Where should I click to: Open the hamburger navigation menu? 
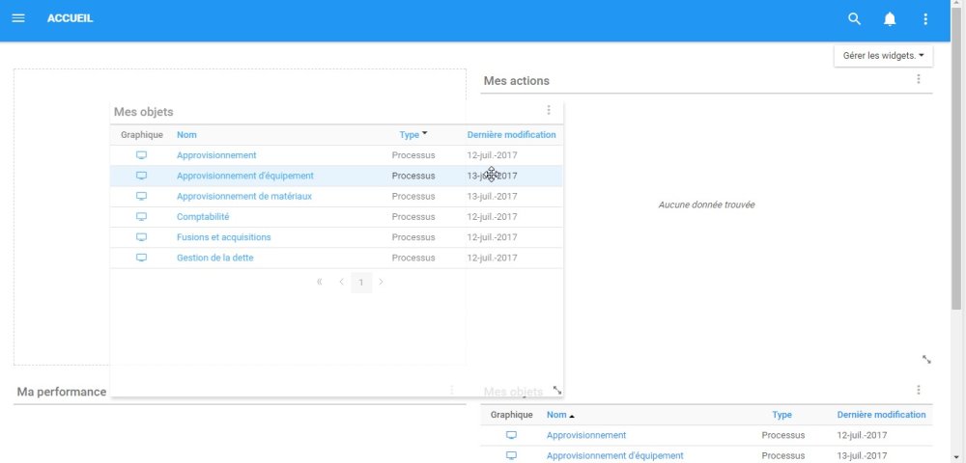pos(18,18)
